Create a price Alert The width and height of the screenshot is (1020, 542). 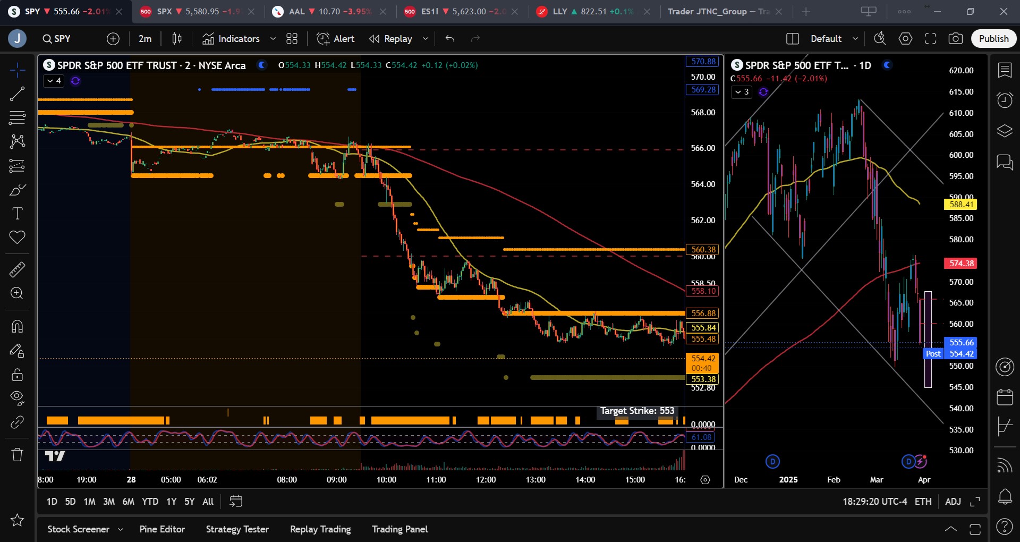336,39
